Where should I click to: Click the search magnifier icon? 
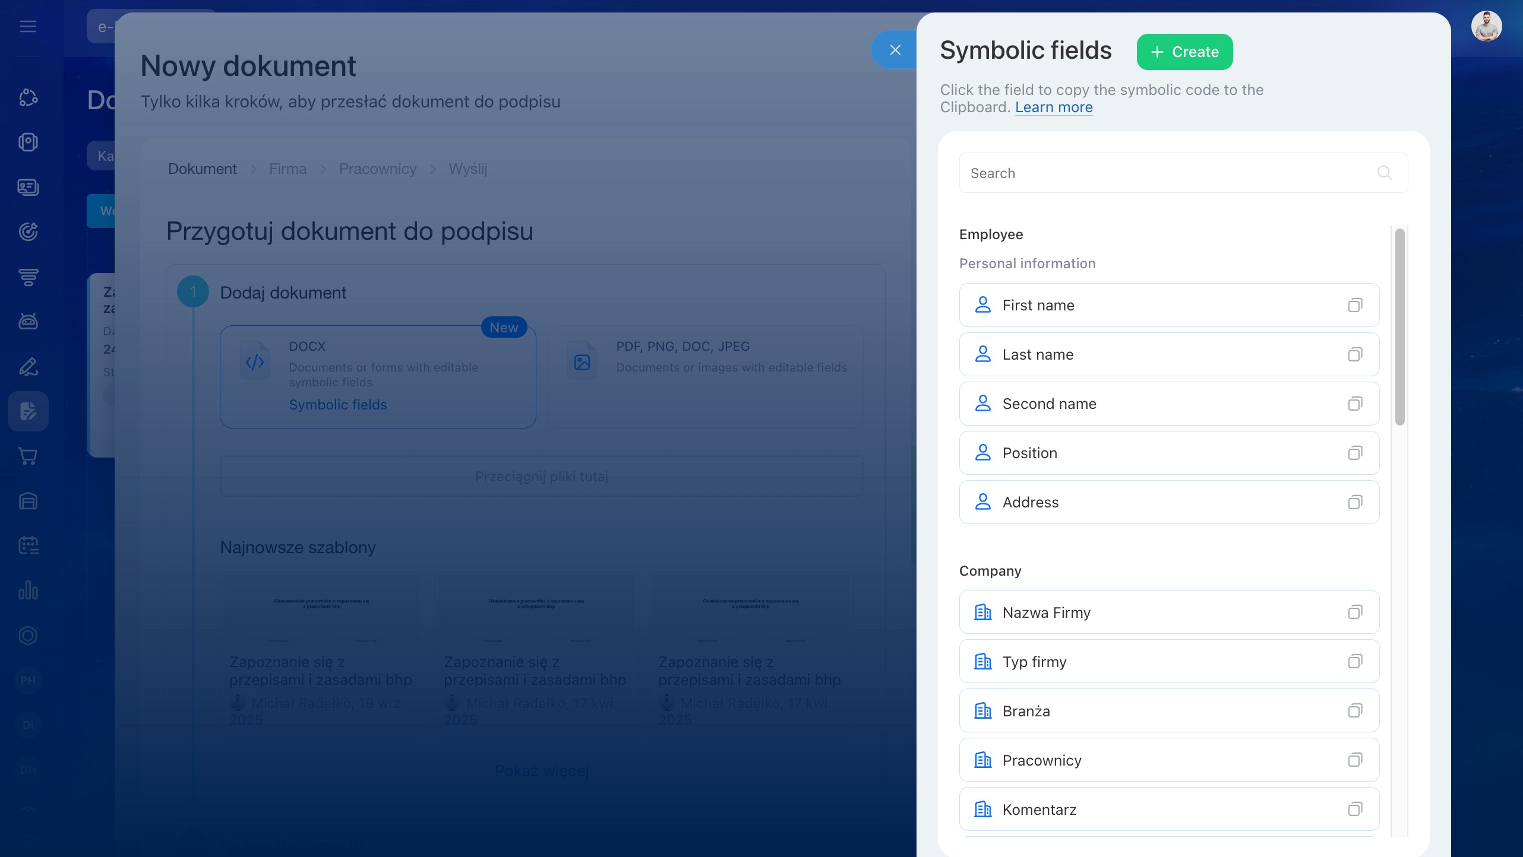click(1384, 173)
